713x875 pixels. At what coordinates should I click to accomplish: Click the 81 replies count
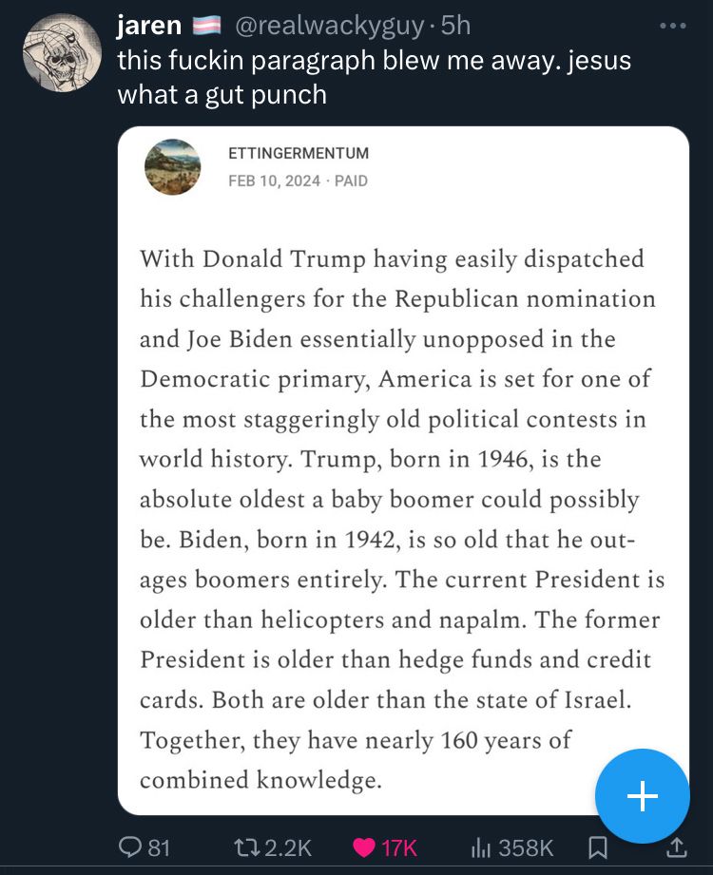(159, 846)
